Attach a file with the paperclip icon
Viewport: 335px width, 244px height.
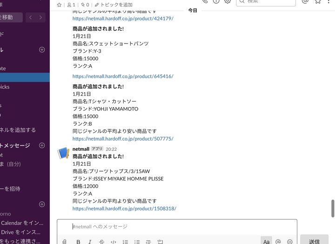tap(64, 242)
